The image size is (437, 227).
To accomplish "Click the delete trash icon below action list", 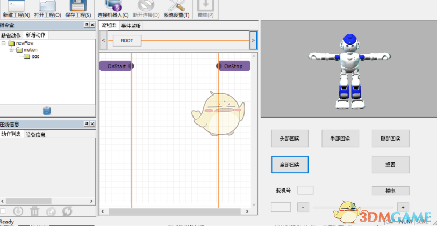I will 34,211.
